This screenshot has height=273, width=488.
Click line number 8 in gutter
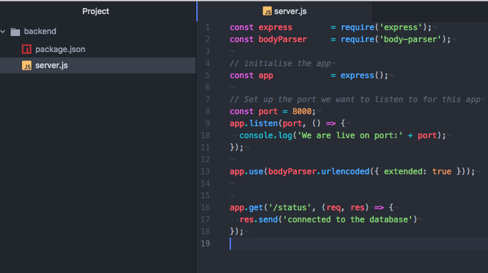[x=208, y=111]
